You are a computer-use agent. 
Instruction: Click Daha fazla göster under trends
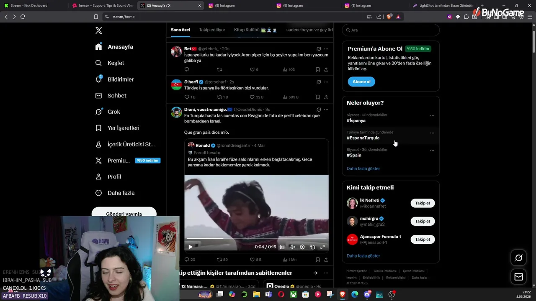(363, 168)
